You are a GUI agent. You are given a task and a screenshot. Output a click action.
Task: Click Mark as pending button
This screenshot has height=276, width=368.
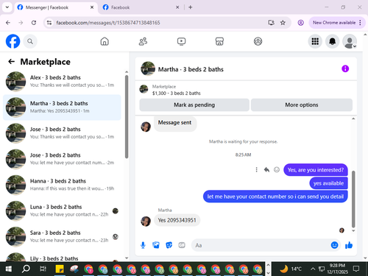(x=194, y=105)
